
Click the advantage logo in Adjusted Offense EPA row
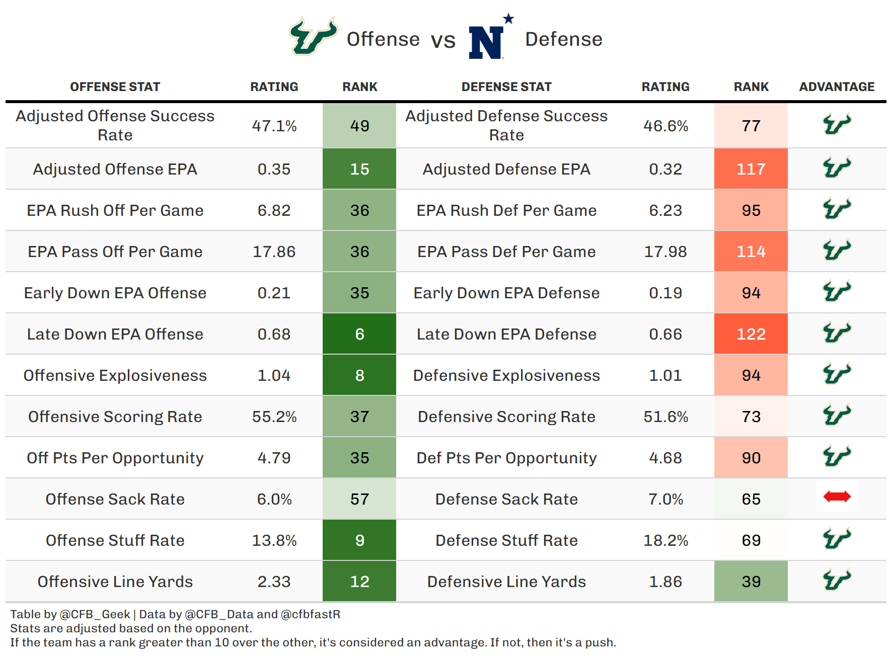pyautogui.click(x=837, y=168)
